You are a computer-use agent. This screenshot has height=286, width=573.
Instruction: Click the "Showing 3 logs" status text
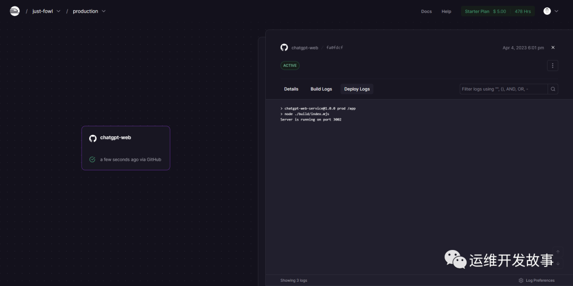tap(294, 281)
